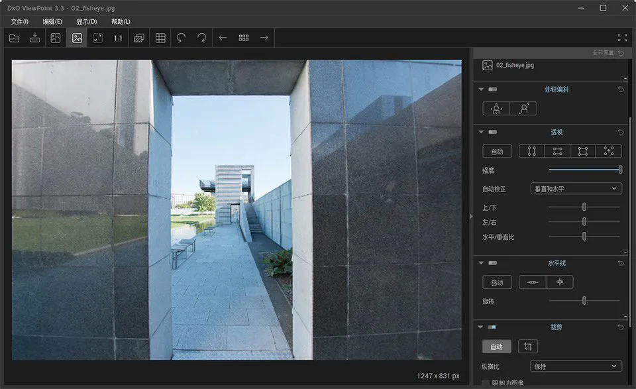
Task: Click the open file folder icon
Action: [x=14, y=38]
